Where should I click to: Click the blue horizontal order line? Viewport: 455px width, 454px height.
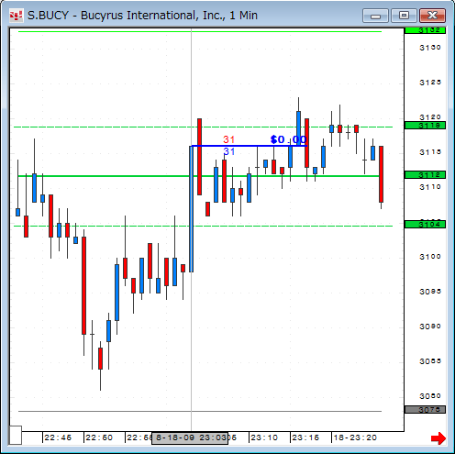click(249, 146)
